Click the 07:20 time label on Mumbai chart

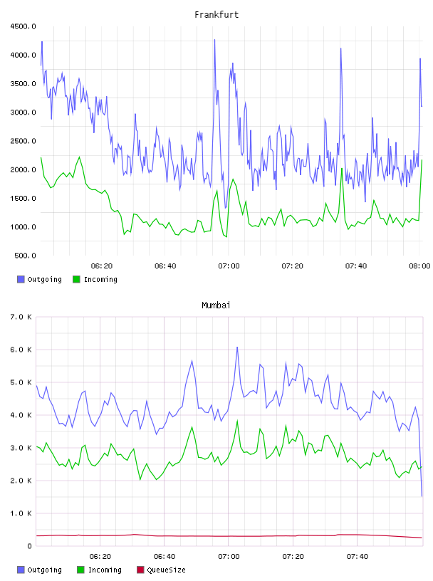[x=293, y=557]
